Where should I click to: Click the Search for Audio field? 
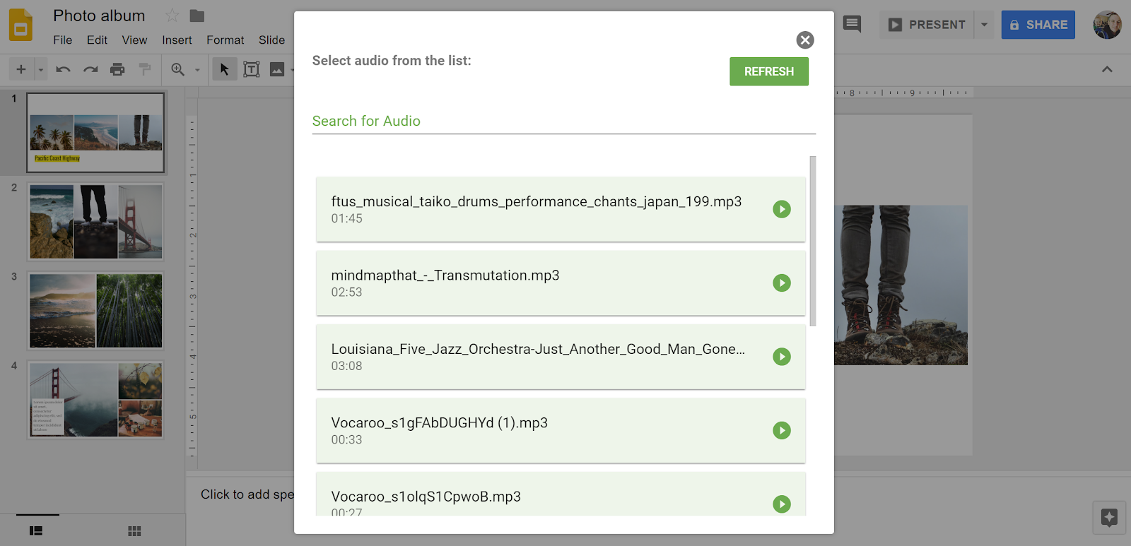tap(563, 121)
